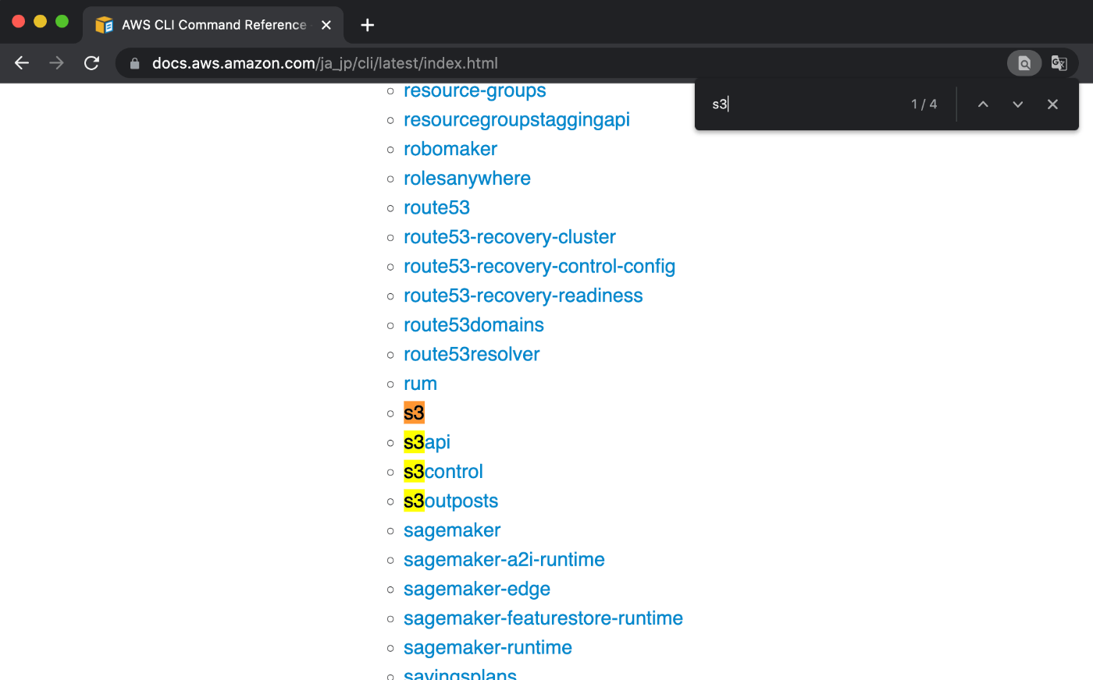Open Google Translate from the toolbar icon
Viewport: 1093px width, 680px height.
pyautogui.click(x=1059, y=63)
